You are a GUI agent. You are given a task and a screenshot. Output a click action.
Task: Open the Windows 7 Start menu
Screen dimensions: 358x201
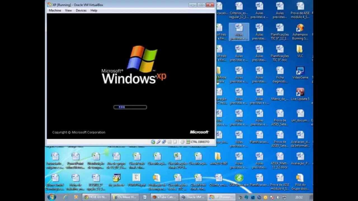[52, 197]
